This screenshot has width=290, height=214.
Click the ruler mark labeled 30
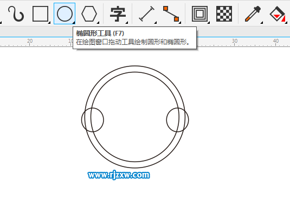coord(235,41)
